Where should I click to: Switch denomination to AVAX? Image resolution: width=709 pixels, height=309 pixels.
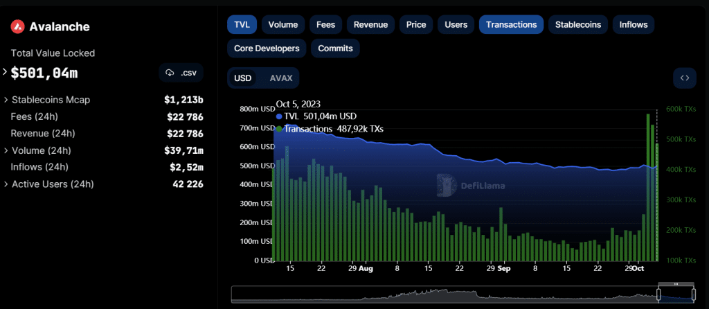point(281,78)
